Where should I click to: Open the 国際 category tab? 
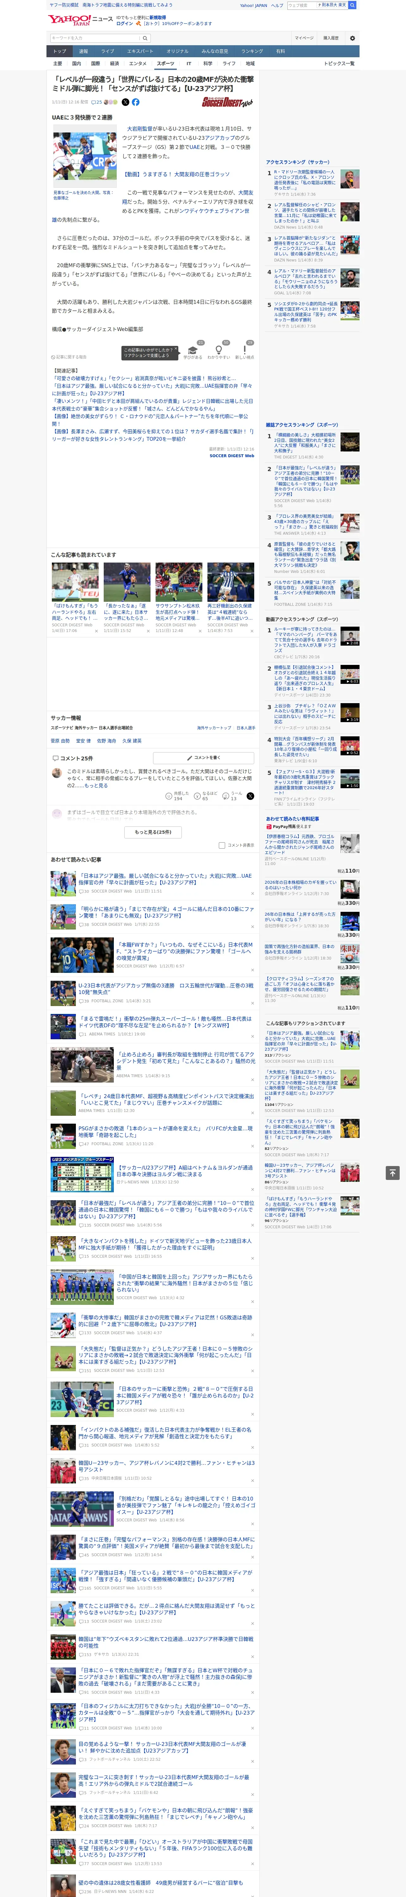(x=95, y=64)
